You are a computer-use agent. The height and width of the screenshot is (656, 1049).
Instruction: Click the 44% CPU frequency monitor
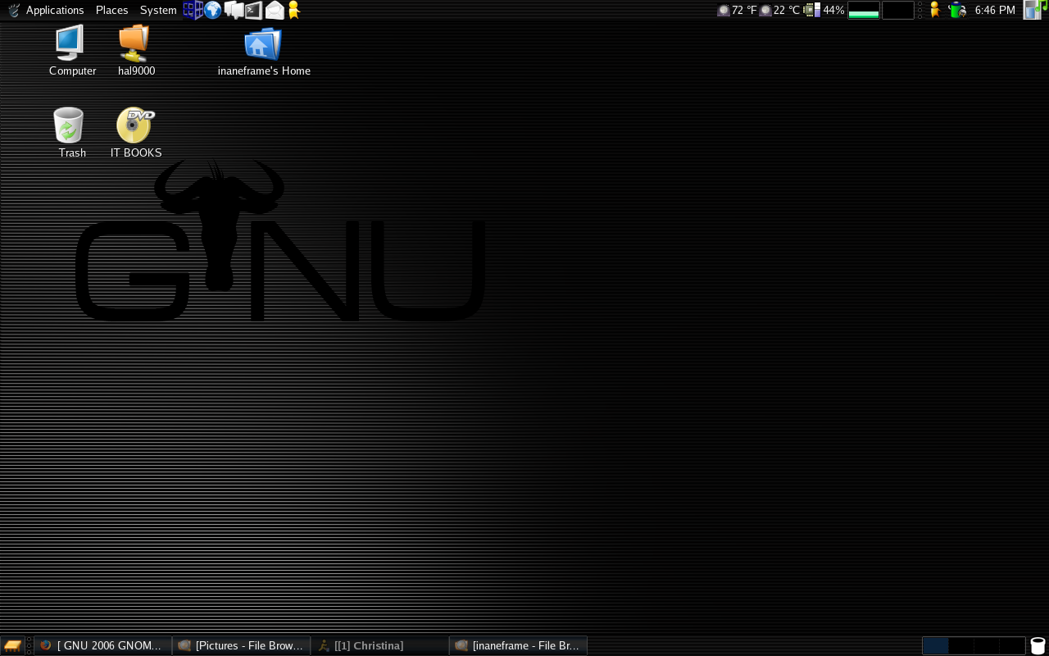click(824, 10)
